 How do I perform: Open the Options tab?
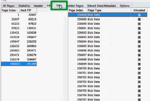pos(125,6)
